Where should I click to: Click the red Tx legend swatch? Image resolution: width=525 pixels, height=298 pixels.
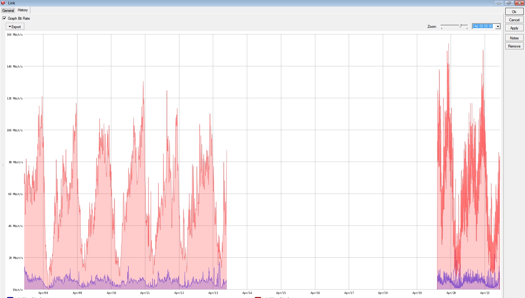[x=258, y=297]
